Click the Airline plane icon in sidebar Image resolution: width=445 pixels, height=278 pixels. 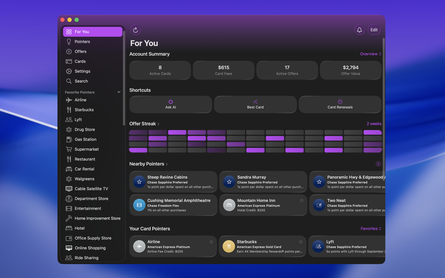pyautogui.click(x=69, y=100)
